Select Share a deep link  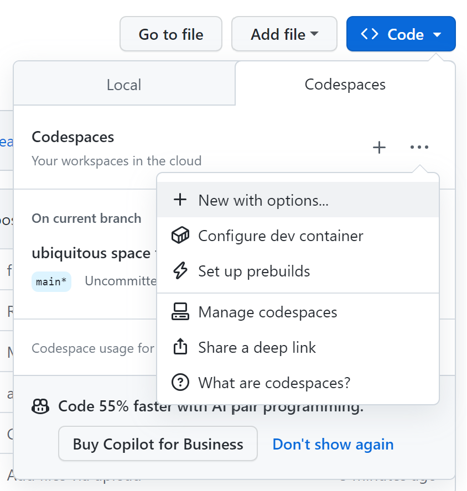tap(298, 347)
